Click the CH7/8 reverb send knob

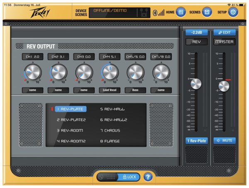coord(161,72)
